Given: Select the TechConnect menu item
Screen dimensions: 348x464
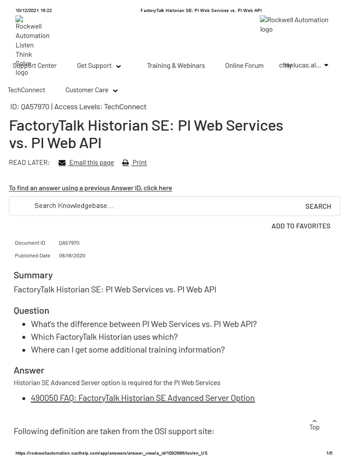Looking at the screenshot, I should point(26,90).
